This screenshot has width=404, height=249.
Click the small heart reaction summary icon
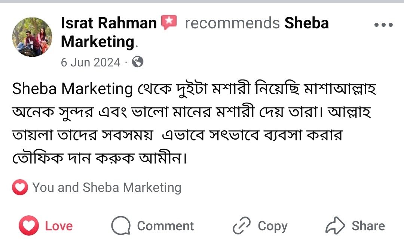point(20,187)
